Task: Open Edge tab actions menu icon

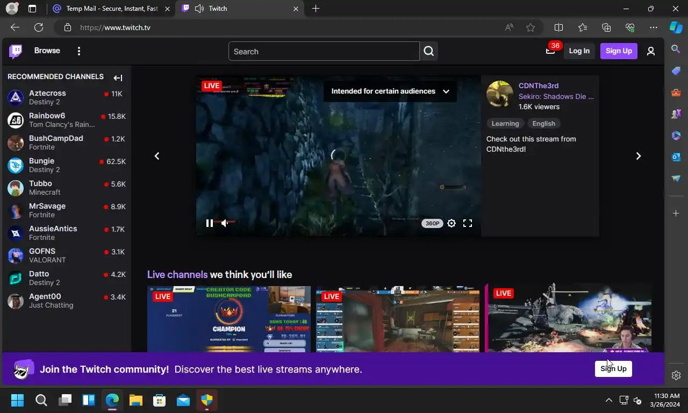Action: [32, 9]
